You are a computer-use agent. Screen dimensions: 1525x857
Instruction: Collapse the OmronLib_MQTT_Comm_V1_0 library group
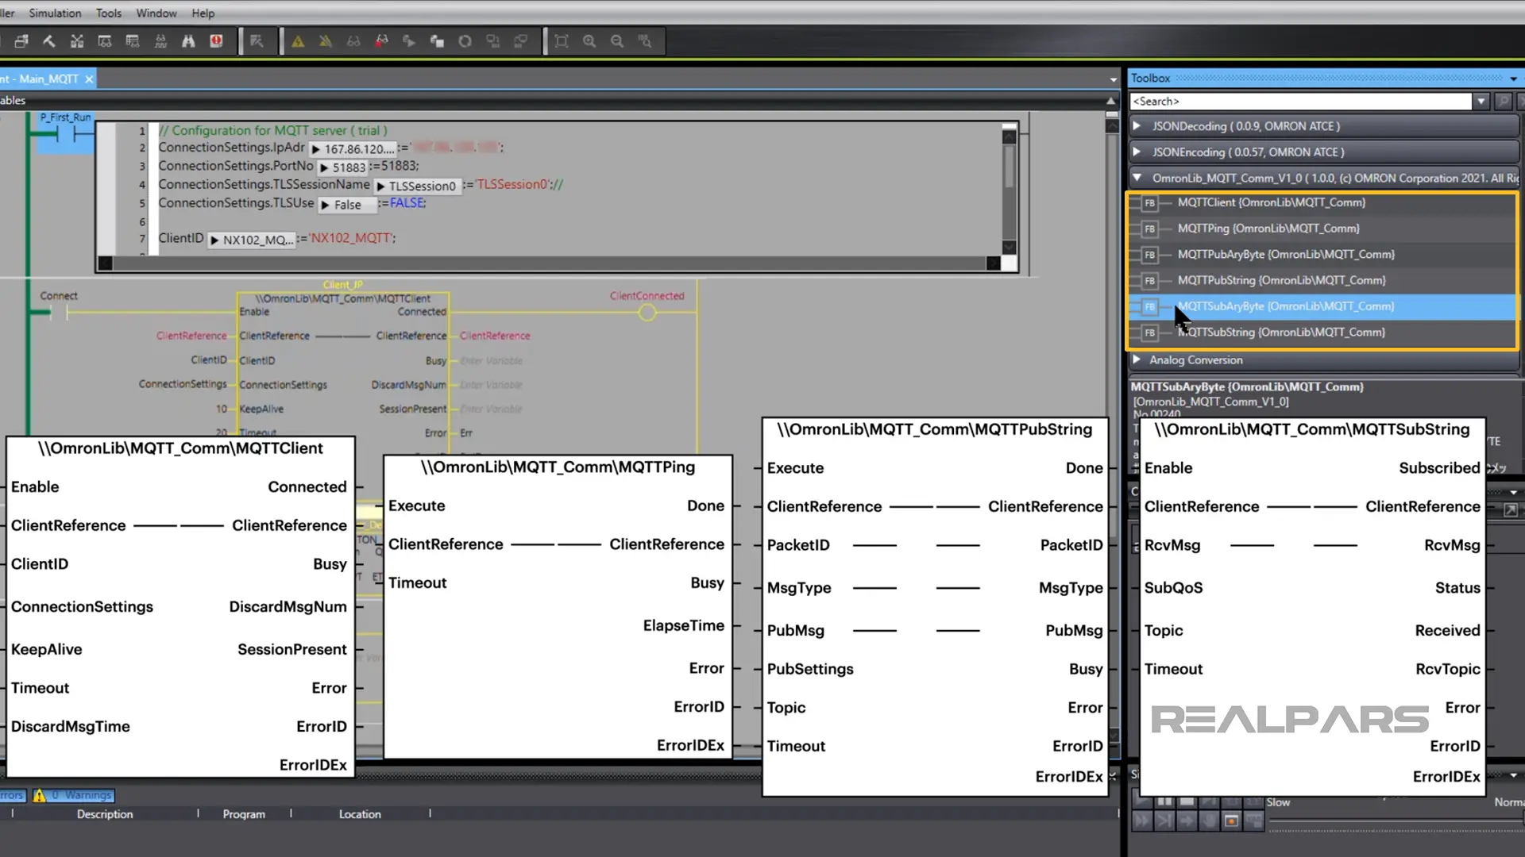coord(1137,178)
